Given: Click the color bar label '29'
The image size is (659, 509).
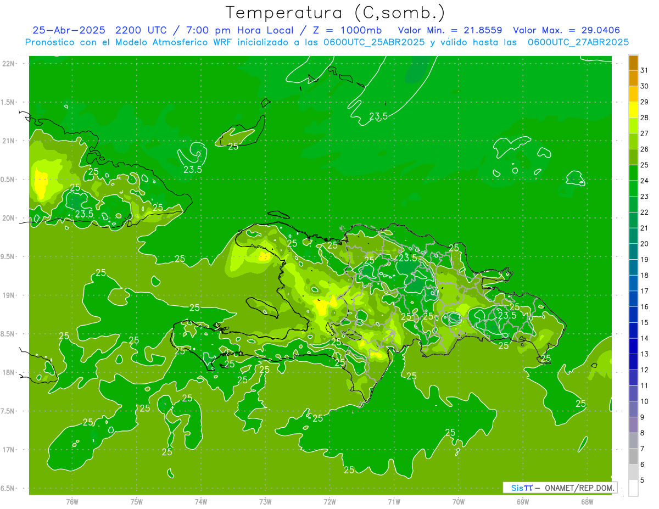Looking at the screenshot, I should click(x=645, y=102).
